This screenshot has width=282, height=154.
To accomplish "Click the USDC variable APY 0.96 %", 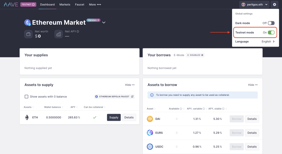I will click(x=197, y=147).
